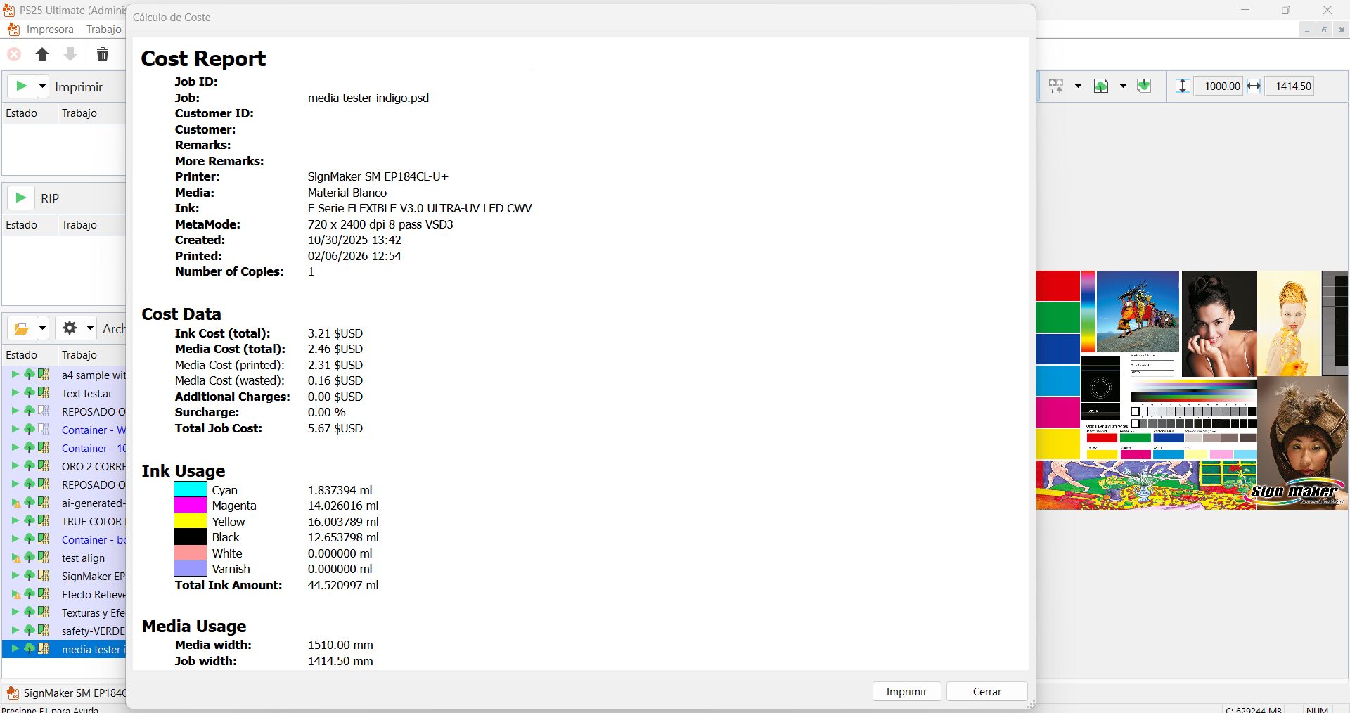Click Imprimir button in the cost dialog
This screenshot has height=713, width=1350.
906,691
